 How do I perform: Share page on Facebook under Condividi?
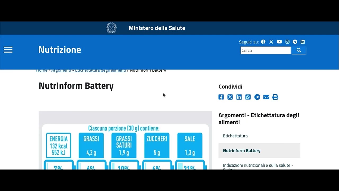coord(221,97)
